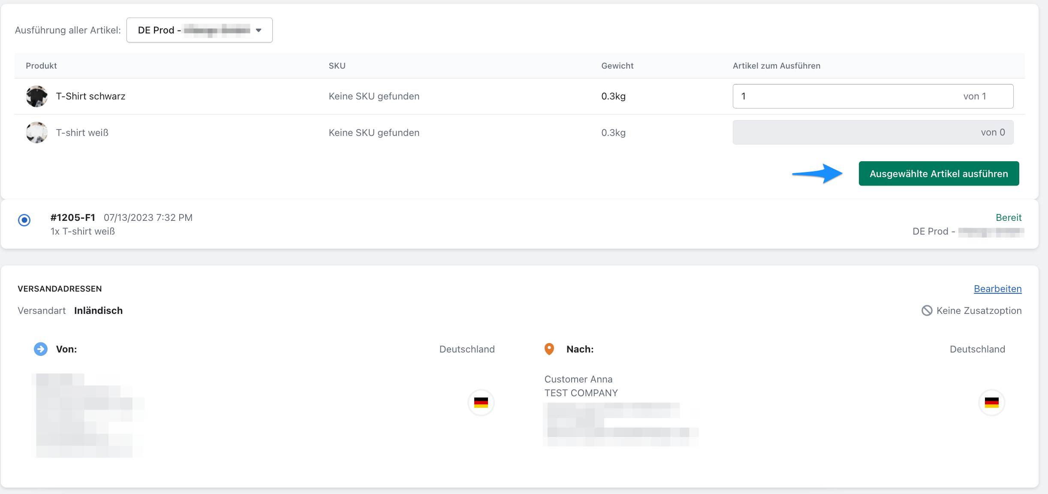Viewport: 1048px width, 494px height.
Task: Click the Keine Zusatzoption prohibited icon
Action: [x=927, y=310]
